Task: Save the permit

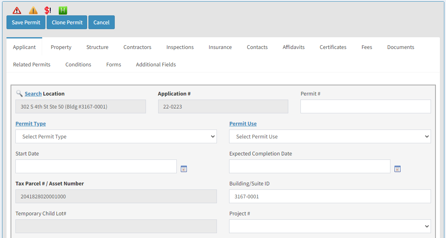Action: coord(26,22)
